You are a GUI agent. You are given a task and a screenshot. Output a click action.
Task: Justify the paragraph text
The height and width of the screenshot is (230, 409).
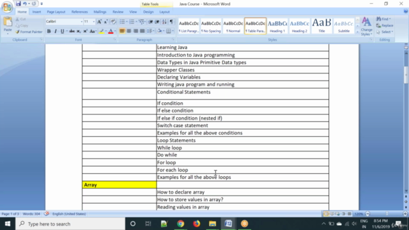[x=142, y=31]
